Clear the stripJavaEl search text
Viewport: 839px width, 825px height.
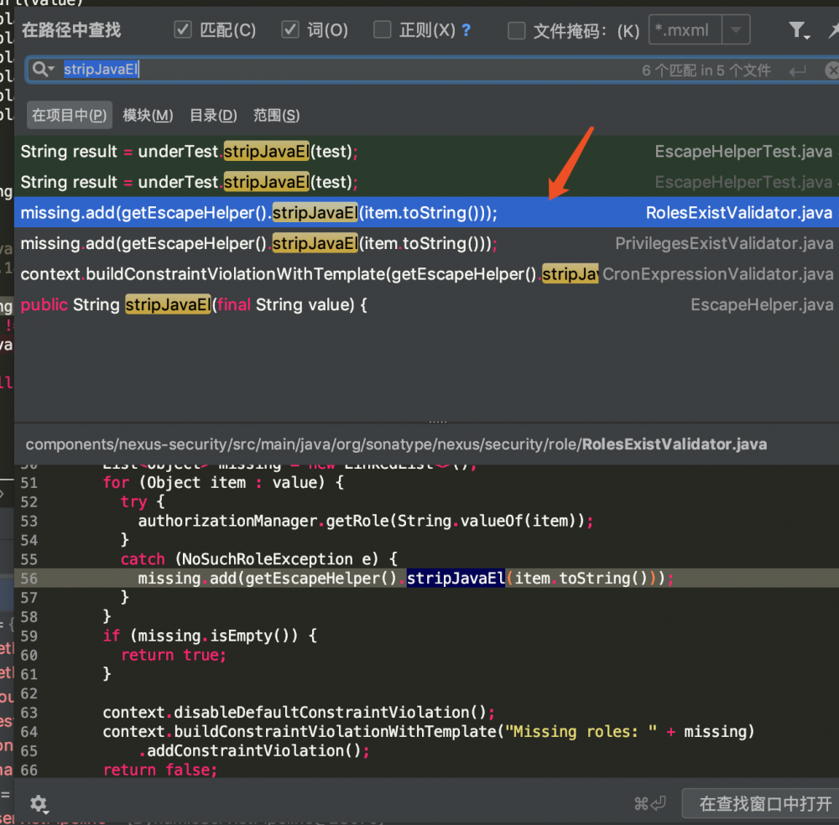(x=831, y=70)
